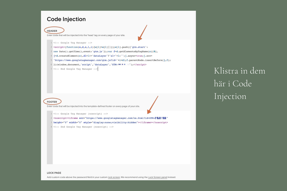
Task: Click header line starting 'j=d.createElement(s)'
Action: click(103, 56)
